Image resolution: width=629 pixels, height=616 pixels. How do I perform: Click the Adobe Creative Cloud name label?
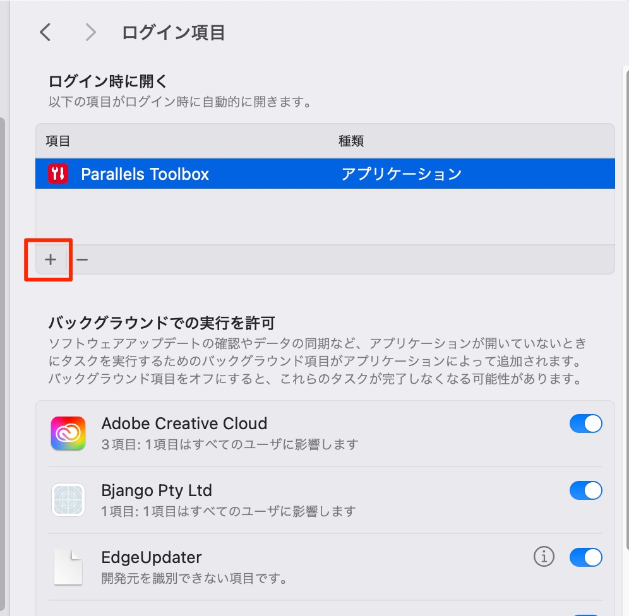pyautogui.click(x=184, y=423)
